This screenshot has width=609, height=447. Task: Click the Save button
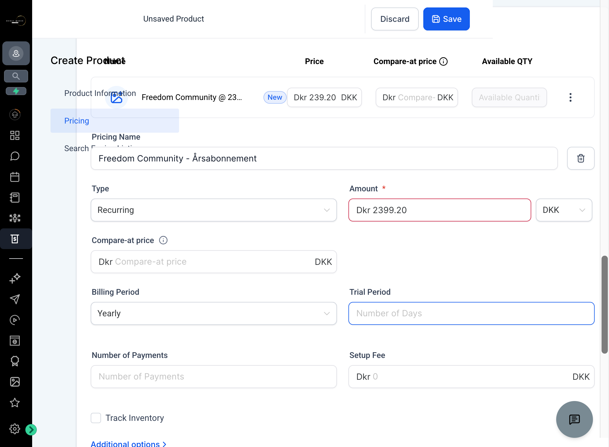[x=446, y=19]
